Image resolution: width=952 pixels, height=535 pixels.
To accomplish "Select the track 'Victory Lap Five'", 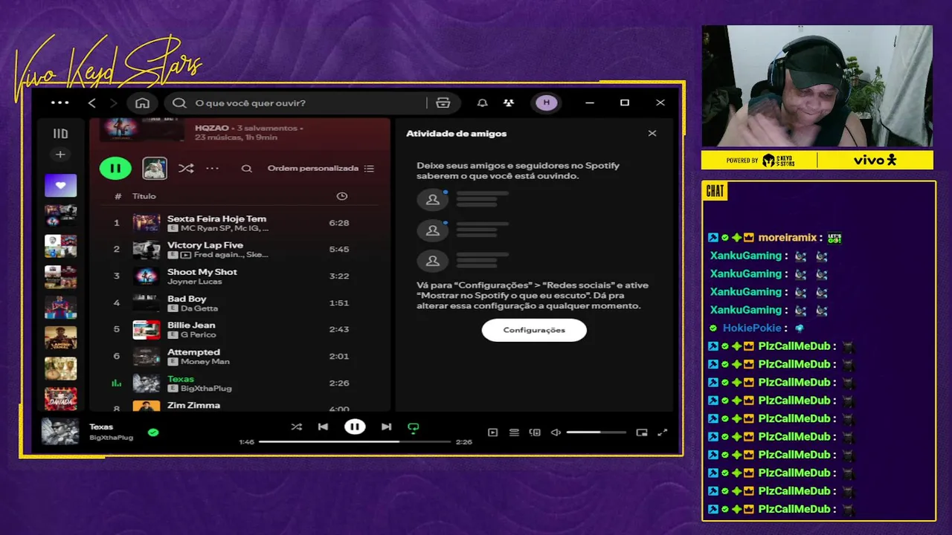I will 205,245.
